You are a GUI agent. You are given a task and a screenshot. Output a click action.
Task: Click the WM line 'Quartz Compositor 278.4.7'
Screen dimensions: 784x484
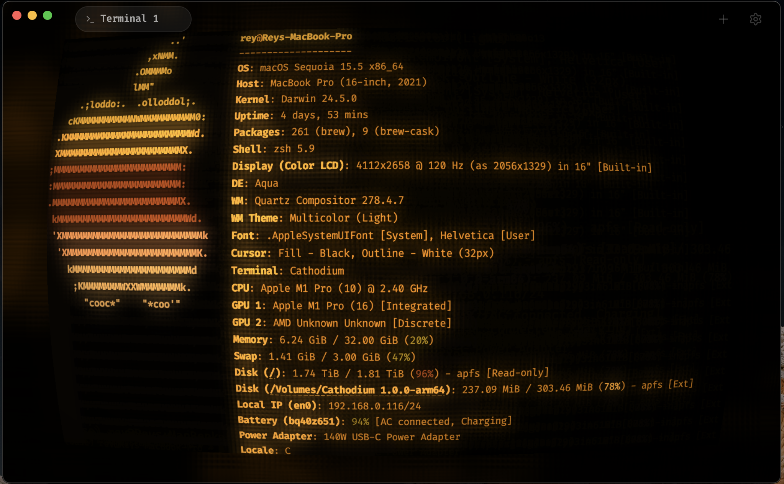(x=329, y=201)
